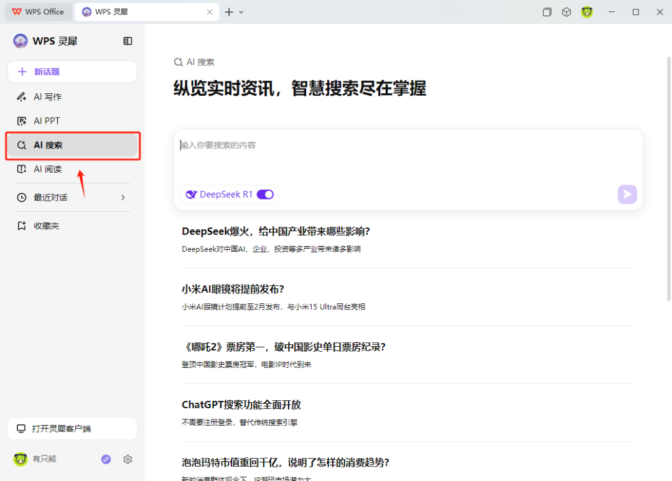This screenshot has width=672, height=481.
Task: Click the AI PPT slide icon
Action: click(21, 121)
